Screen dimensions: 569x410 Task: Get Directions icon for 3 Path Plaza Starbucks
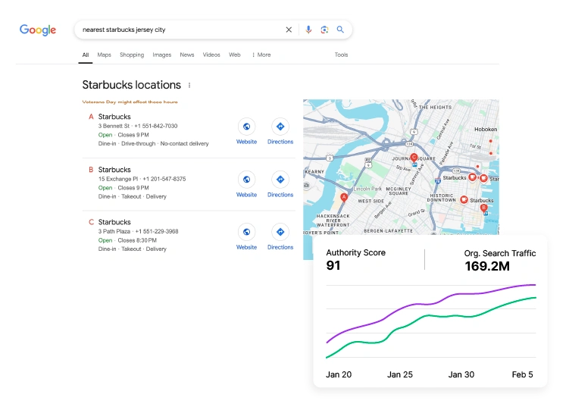coord(280,232)
